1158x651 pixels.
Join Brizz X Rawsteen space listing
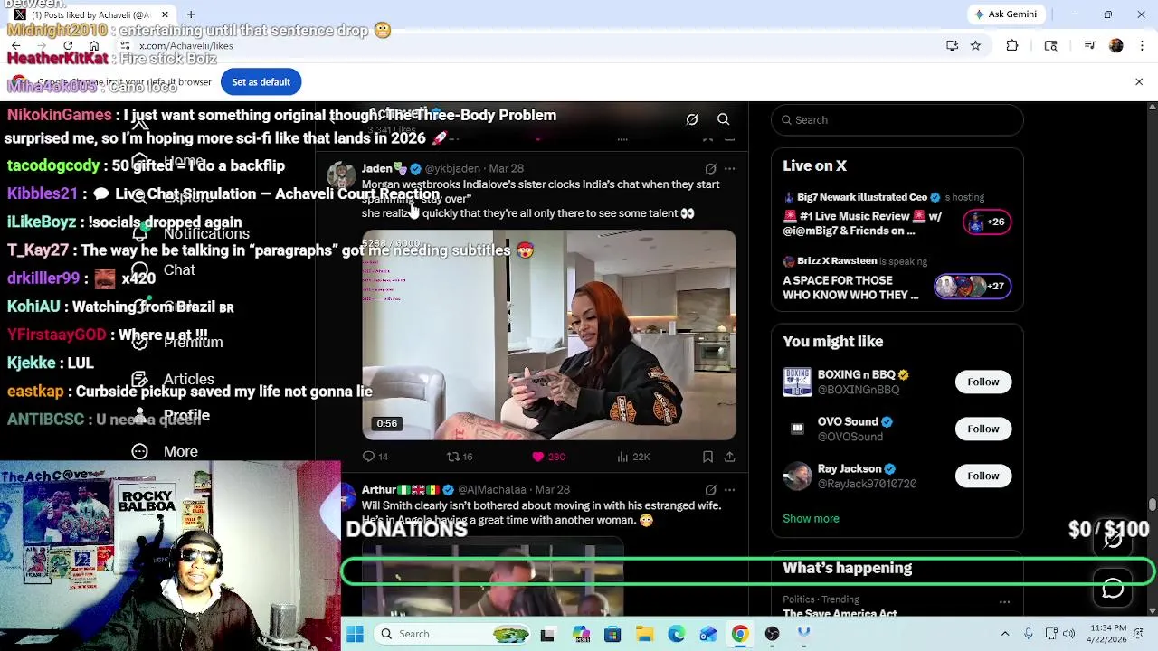(897, 279)
